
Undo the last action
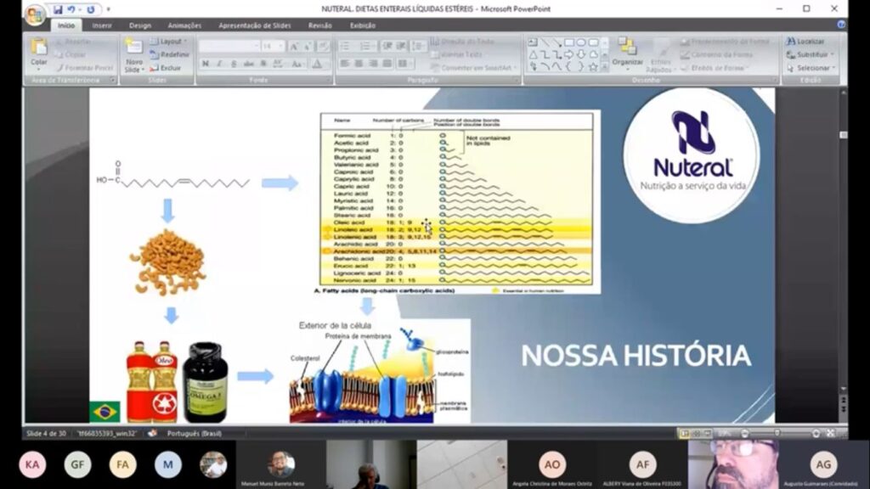click(71, 8)
